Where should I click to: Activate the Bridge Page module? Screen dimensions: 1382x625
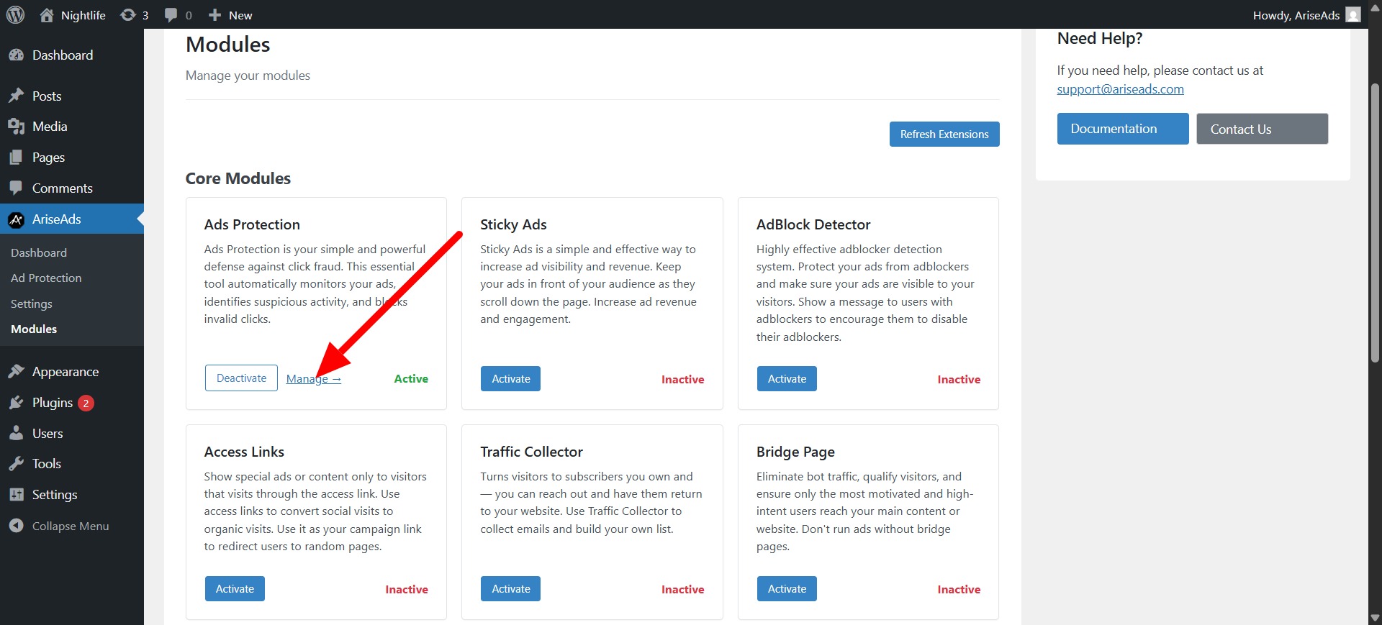[x=787, y=589]
